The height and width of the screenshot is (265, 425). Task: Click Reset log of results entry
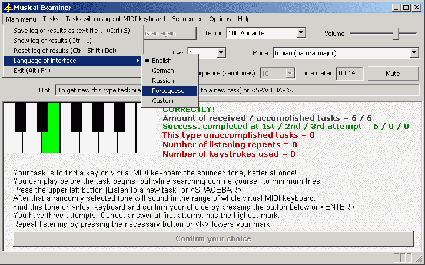click(65, 51)
